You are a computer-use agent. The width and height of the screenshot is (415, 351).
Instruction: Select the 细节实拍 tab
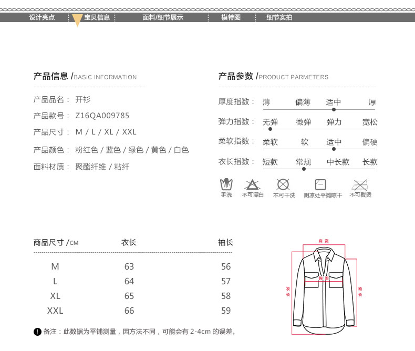click(279, 17)
